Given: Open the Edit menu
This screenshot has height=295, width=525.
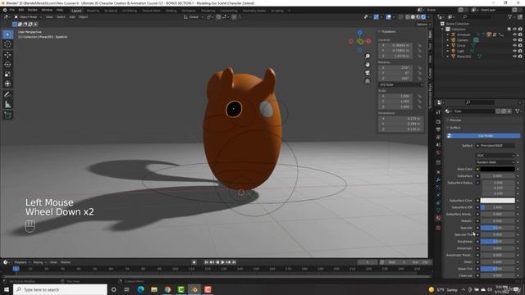Looking at the screenshot, I should (21, 11).
